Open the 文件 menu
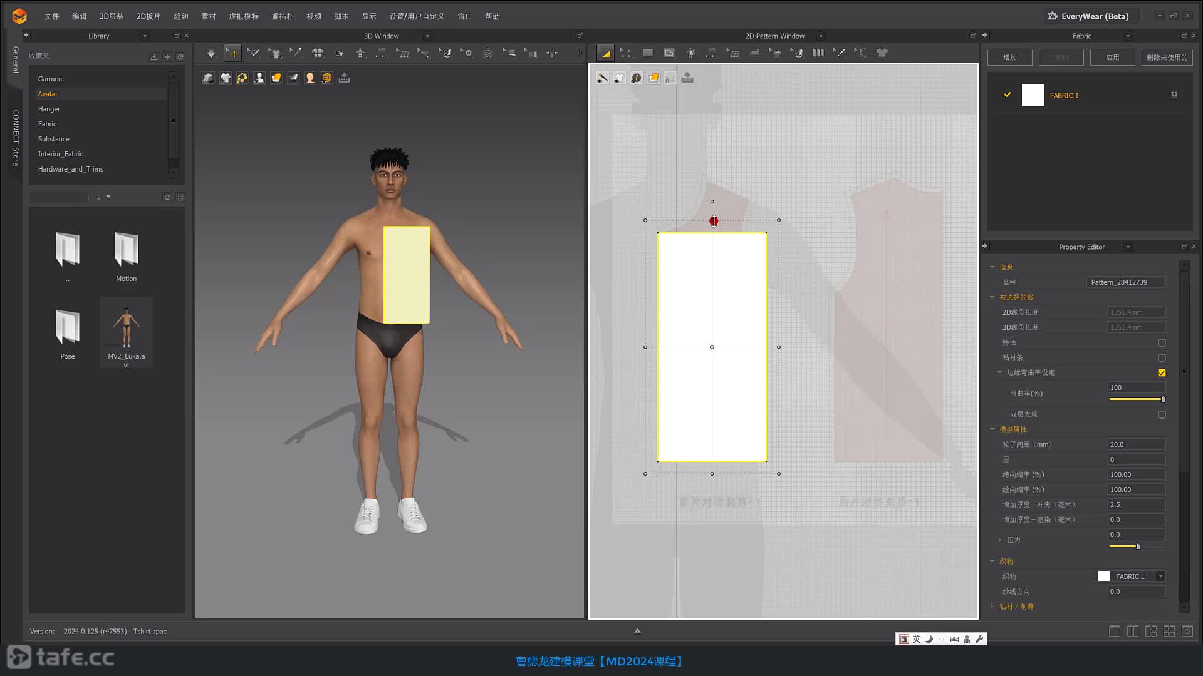 [52, 16]
